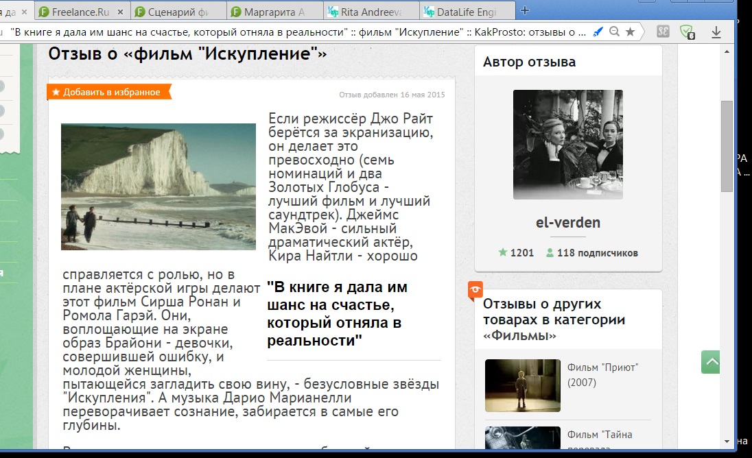Click the heading Отзывы о других товарах

coord(554,319)
